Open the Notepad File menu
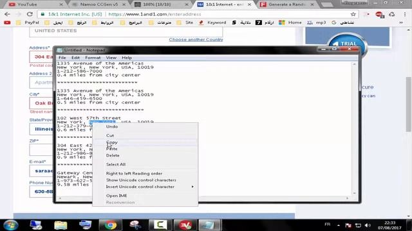The height and width of the screenshot is (231, 412). pos(62,58)
